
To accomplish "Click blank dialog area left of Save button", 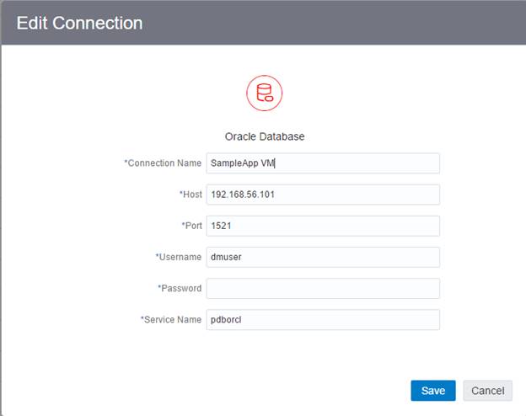I will (x=253, y=391).
